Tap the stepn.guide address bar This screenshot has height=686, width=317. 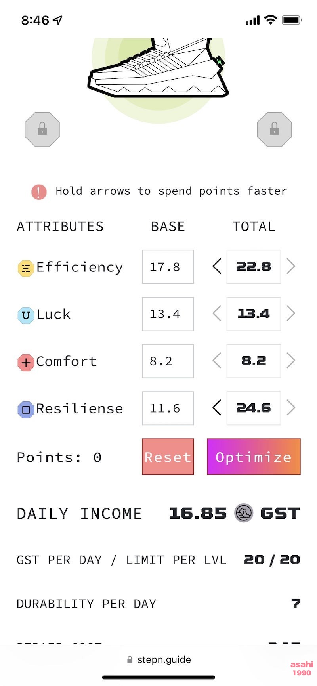(x=158, y=659)
